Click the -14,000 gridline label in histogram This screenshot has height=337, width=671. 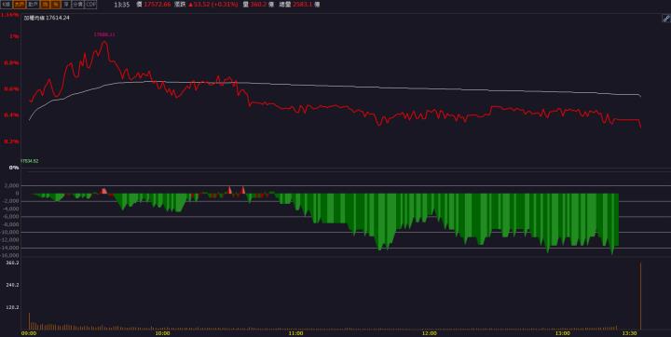tap(10, 248)
